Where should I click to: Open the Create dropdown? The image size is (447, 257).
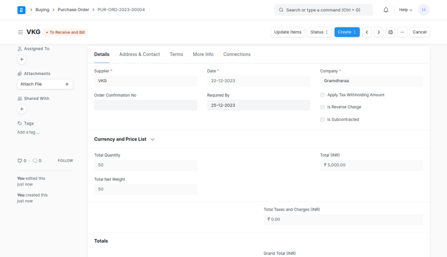pyautogui.click(x=347, y=32)
